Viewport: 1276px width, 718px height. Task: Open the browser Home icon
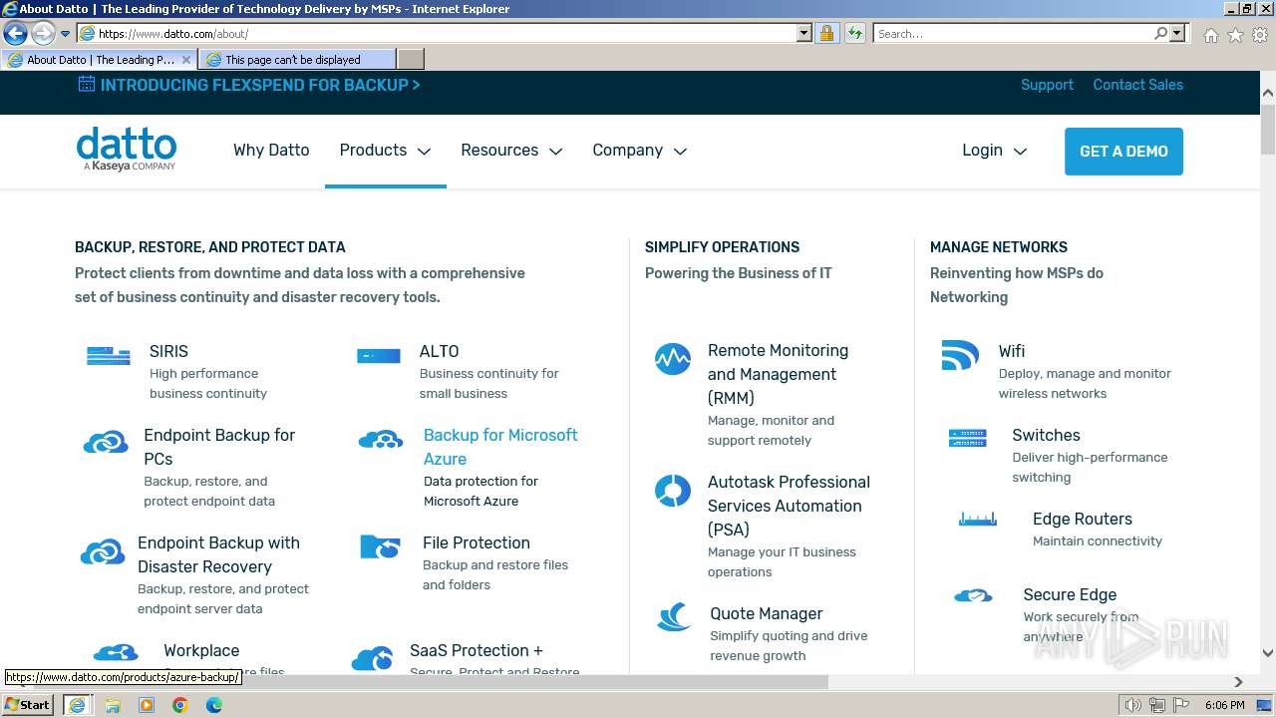pos(1210,35)
